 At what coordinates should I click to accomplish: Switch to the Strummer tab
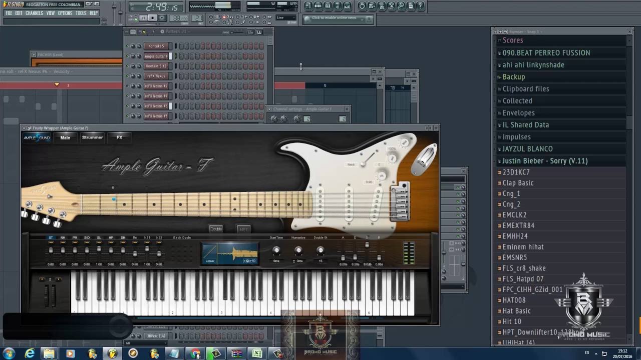92,137
